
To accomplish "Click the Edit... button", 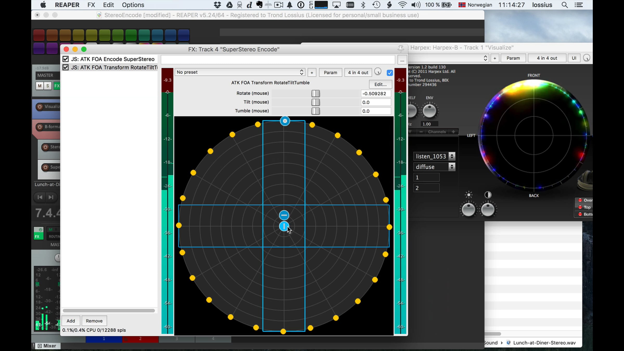I will 380,84.
